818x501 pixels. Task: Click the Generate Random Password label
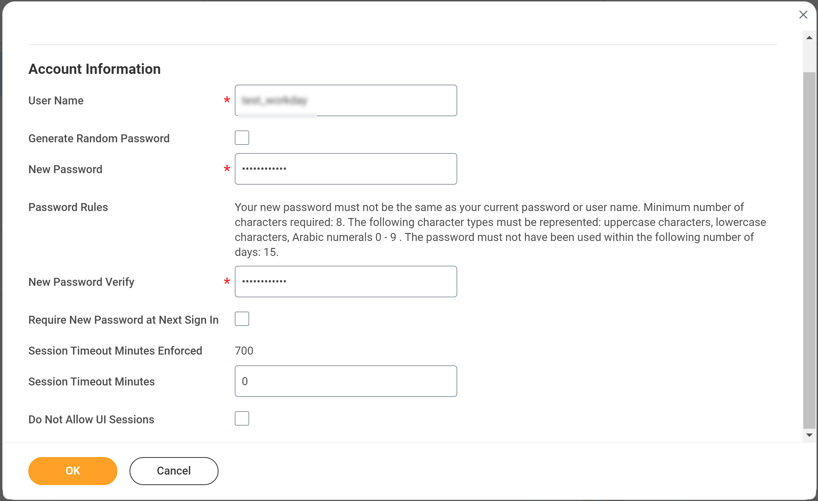99,138
